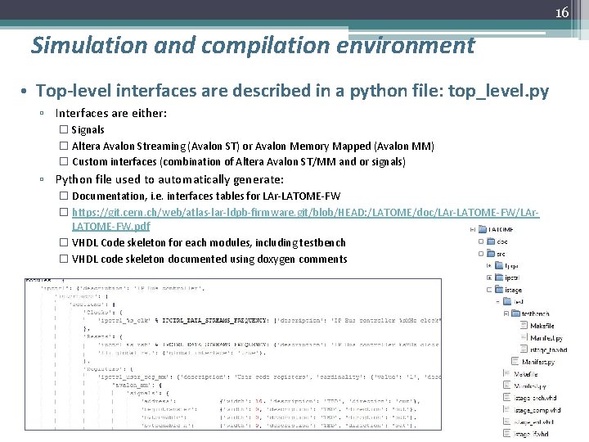Click 'VHDL code skeleton documented using doxygen comments'
The width and height of the screenshot is (589, 442).
pyautogui.click(x=209, y=259)
